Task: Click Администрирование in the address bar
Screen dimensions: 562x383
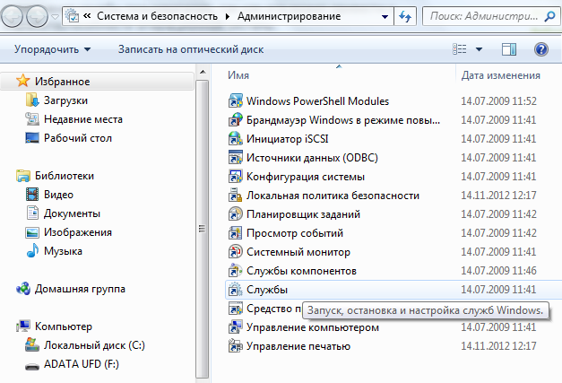Action: 289,16
